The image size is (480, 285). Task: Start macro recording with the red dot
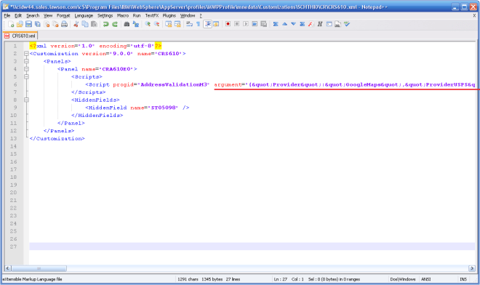click(228, 24)
